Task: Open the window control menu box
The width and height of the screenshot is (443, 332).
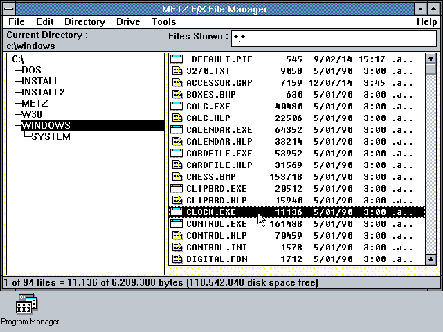Action: click(9, 9)
